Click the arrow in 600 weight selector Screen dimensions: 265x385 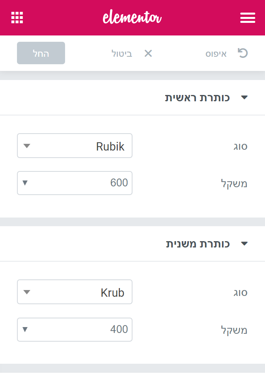[x=25, y=183]
